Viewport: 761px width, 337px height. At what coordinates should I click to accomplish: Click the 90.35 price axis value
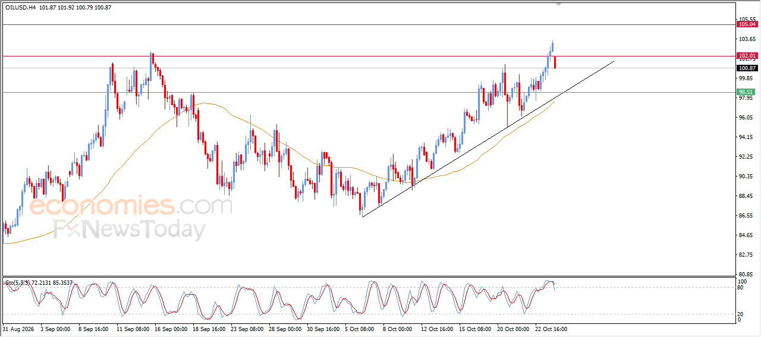pos(747,177)
